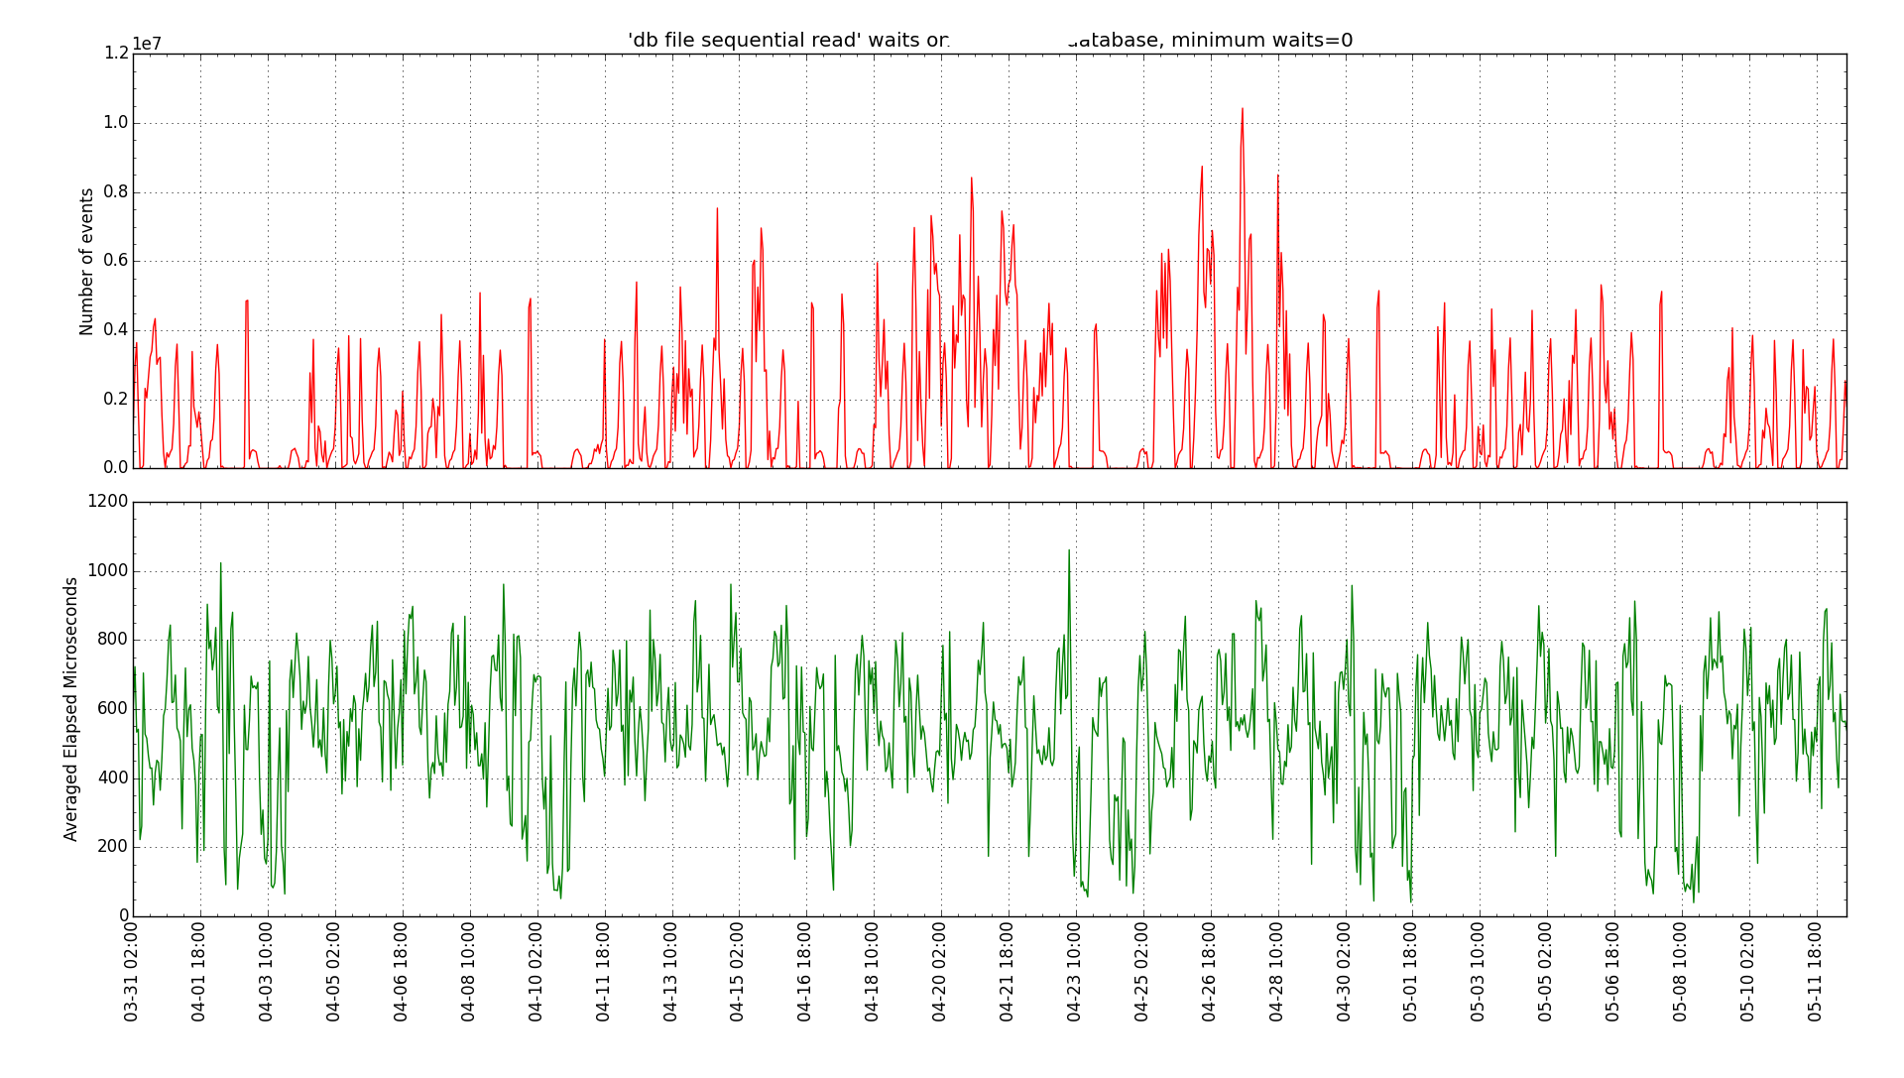
Task: Click the 800 tick on the lower chart
Action: (113, 640)
